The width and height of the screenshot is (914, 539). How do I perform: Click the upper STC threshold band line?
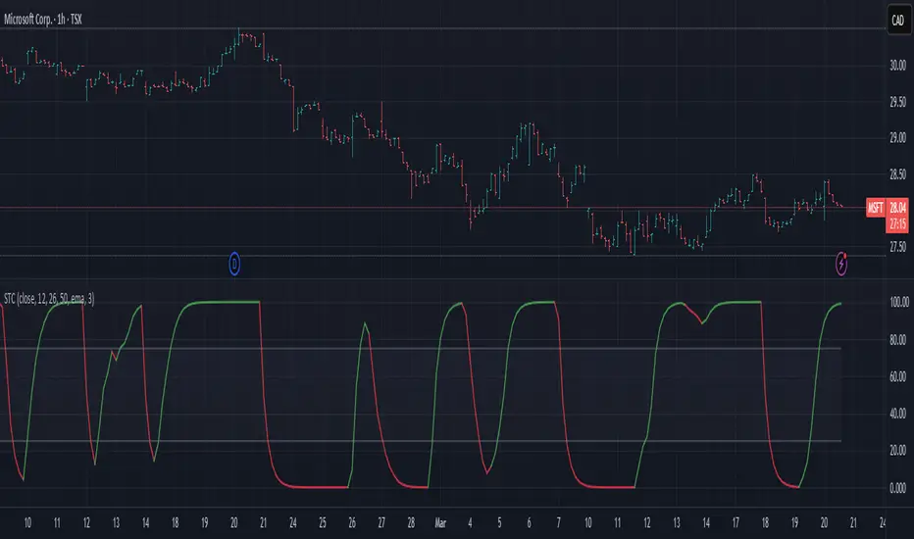click(x=421, y=349)
